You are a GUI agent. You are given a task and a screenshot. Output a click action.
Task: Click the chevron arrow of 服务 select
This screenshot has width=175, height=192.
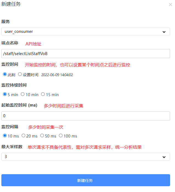pyautogui.click(x=164, y=32)
